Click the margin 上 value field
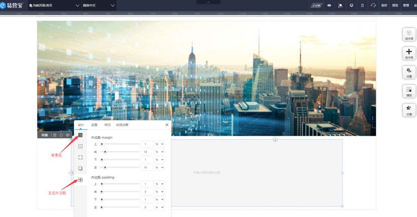 147,144
